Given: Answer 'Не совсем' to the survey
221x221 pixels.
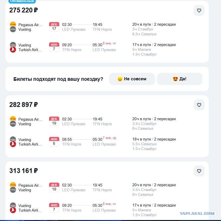Looking at the screenshot, I should 132,79.
